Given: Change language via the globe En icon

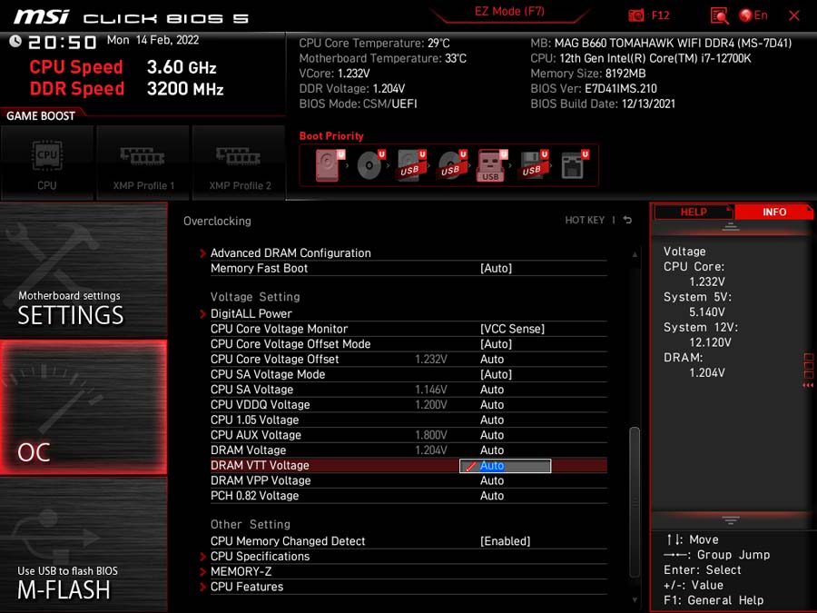Looking at the screenshot, I should 753,15.
